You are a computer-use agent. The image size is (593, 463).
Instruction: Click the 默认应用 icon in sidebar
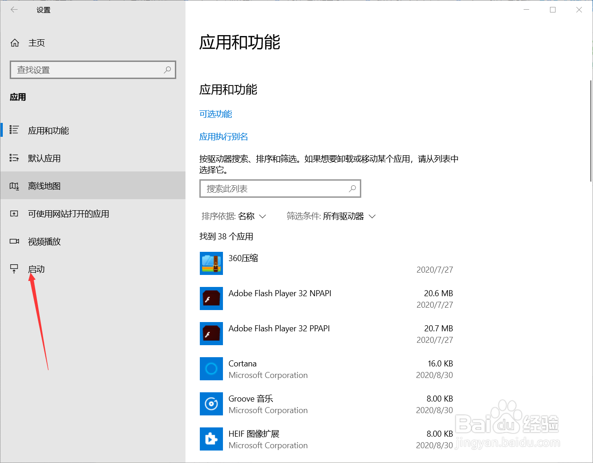point(14,158)
